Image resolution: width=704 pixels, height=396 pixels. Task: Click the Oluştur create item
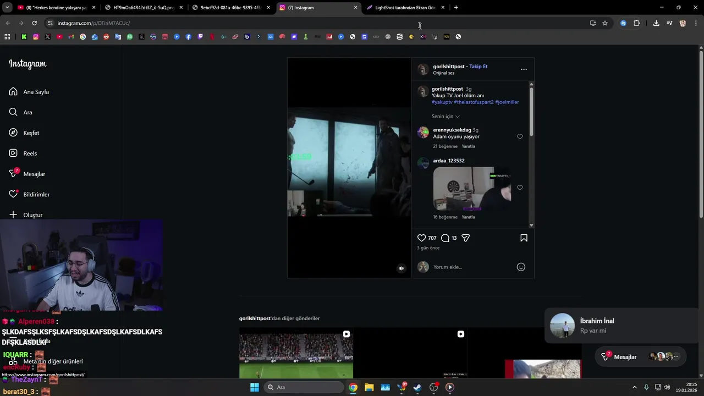(26, 215)
